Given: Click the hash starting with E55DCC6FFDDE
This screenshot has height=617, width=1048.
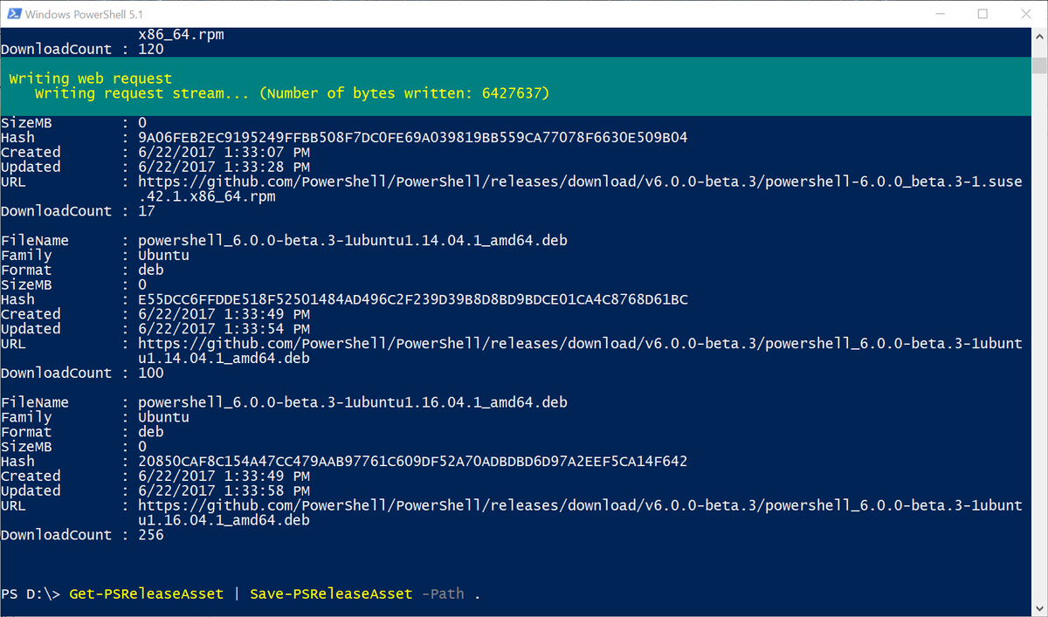Looking at the screenshot, I should 413,299.
